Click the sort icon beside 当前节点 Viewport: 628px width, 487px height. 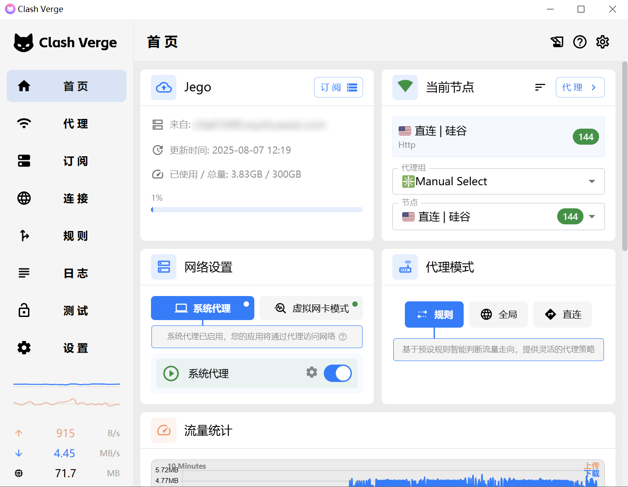point(540,87)
